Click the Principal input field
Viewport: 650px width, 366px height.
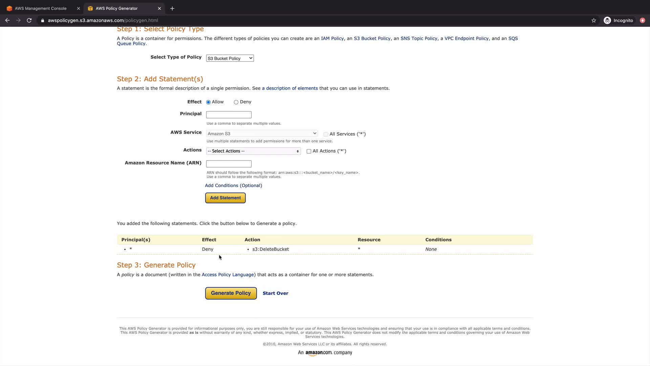coord(229,115)
